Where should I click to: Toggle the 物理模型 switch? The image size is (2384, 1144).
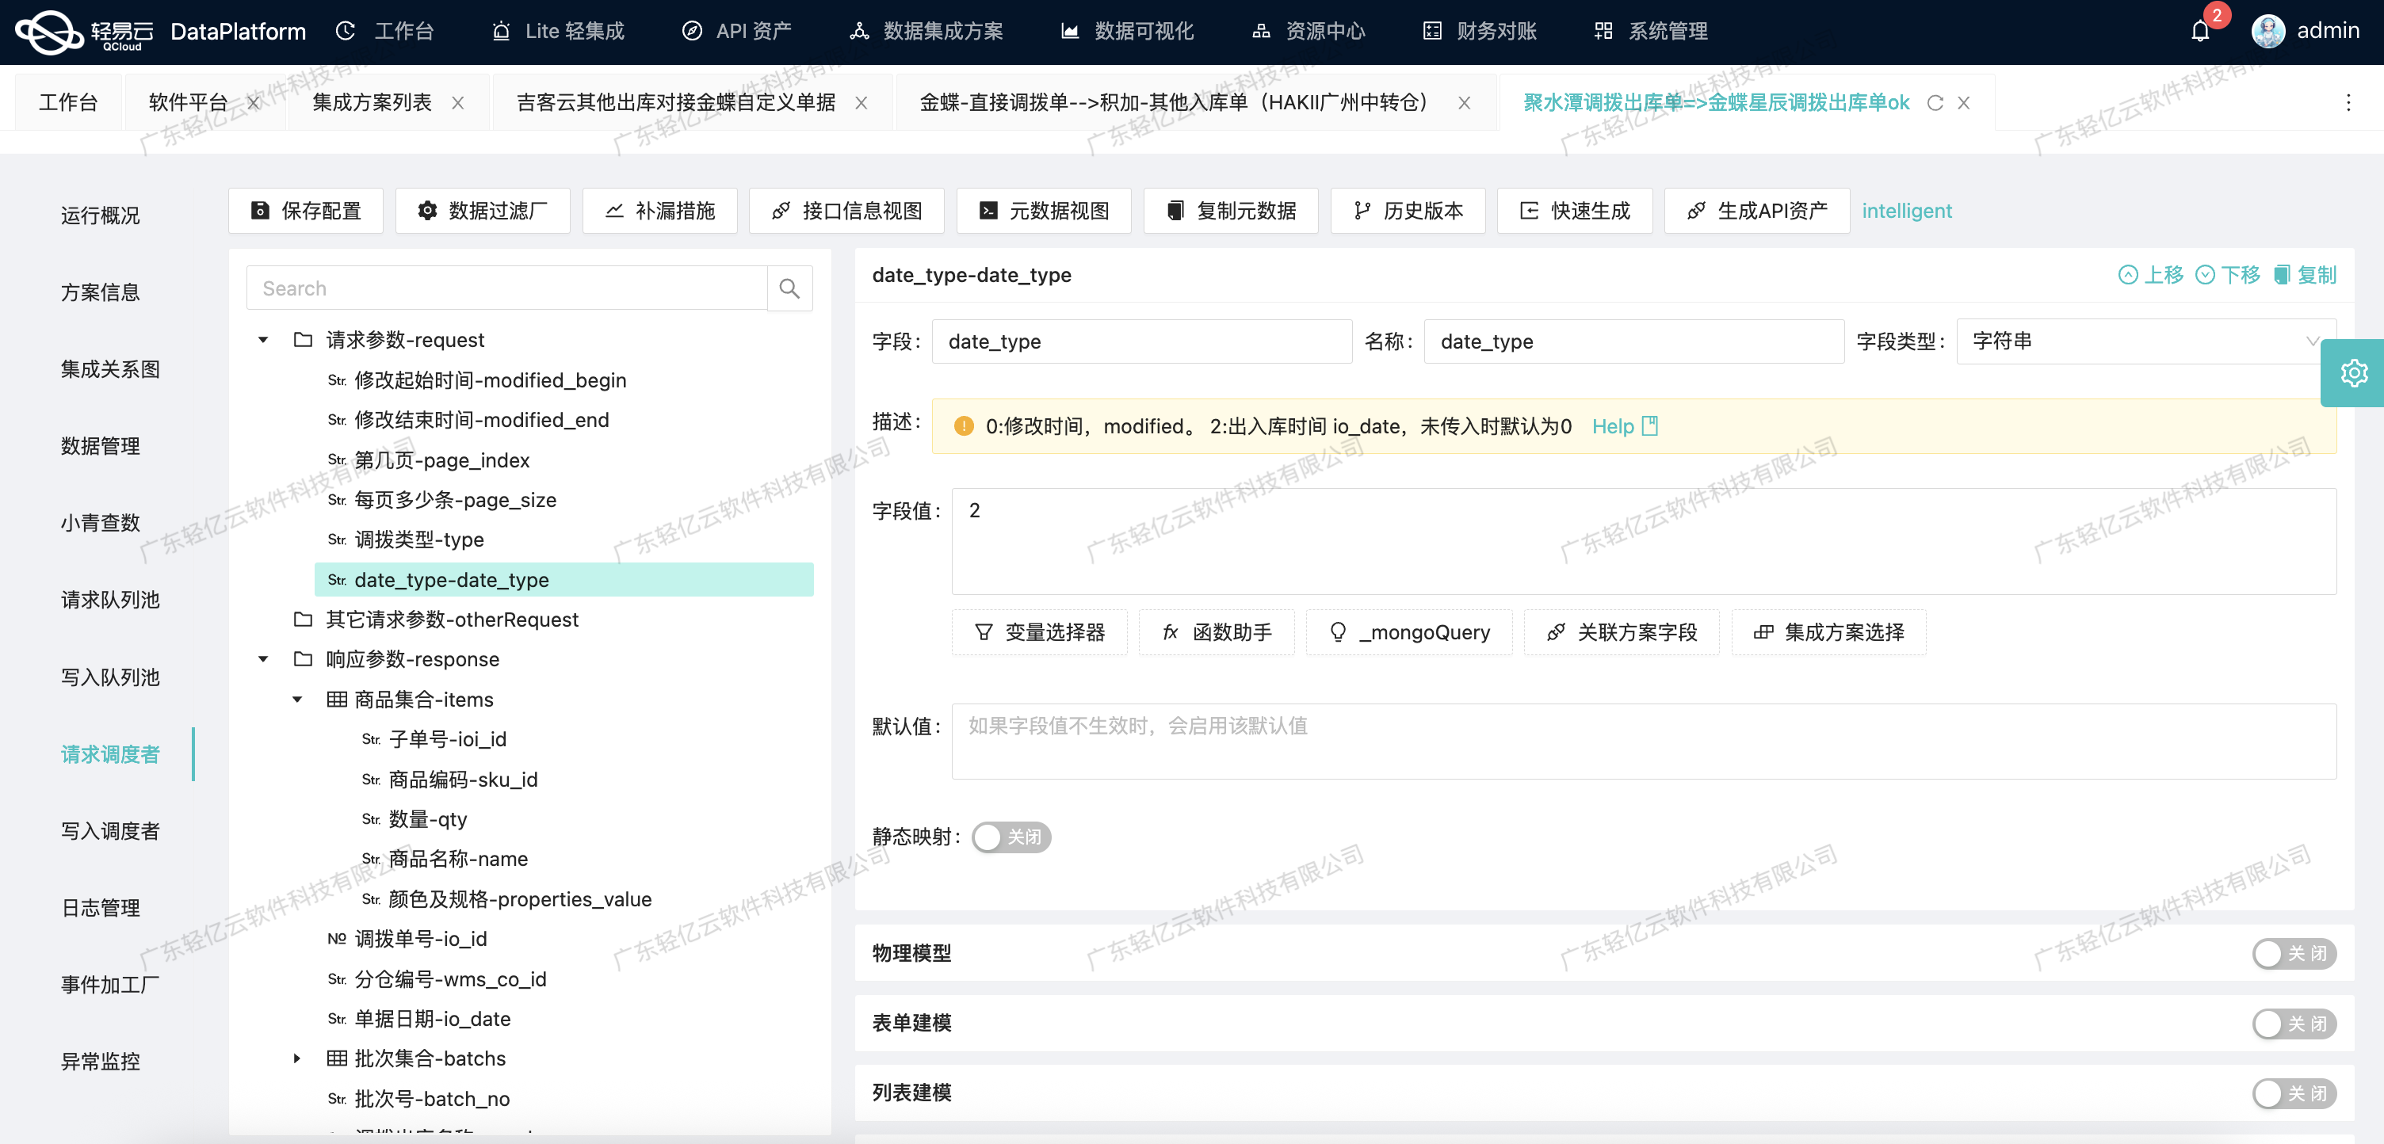point(2294,954)
